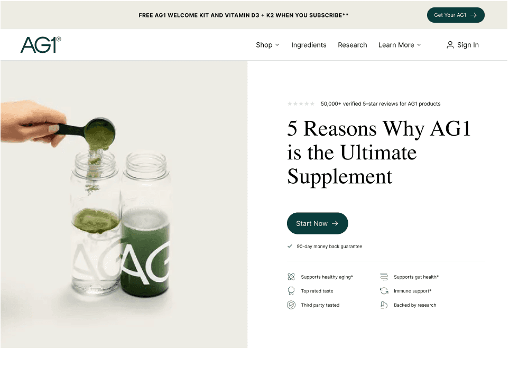Open the Ingredients page
The height and width of the screenshot is (369, 509).
[309, 45]
